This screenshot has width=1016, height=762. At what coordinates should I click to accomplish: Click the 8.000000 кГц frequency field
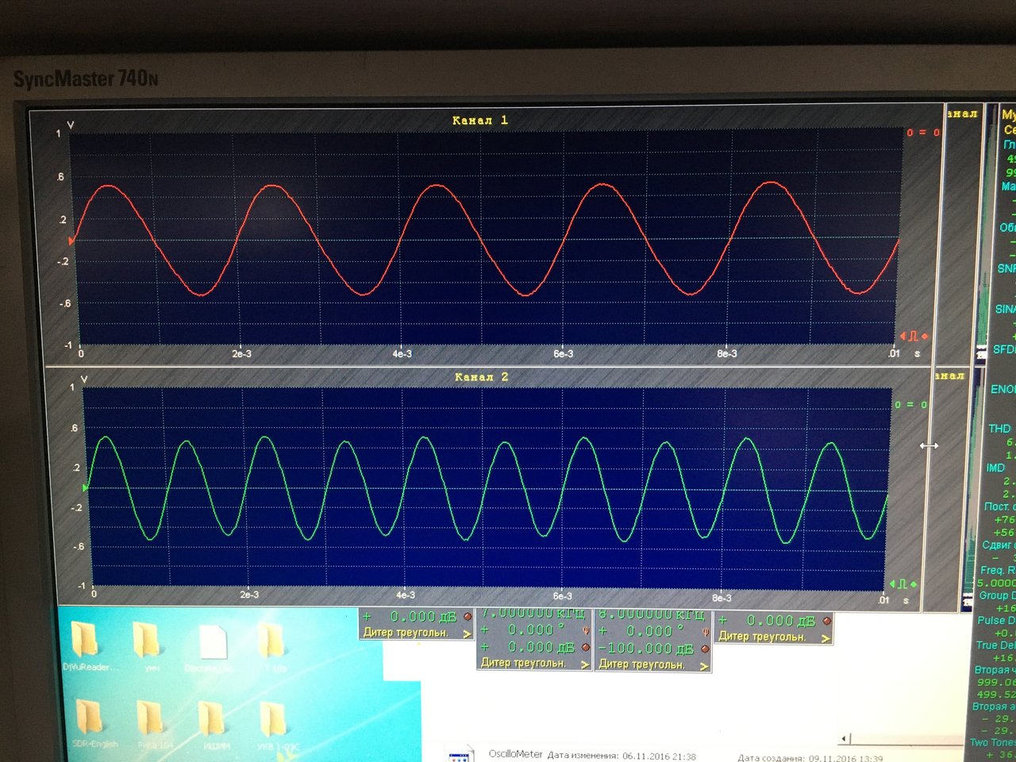(x=652, y=614)
